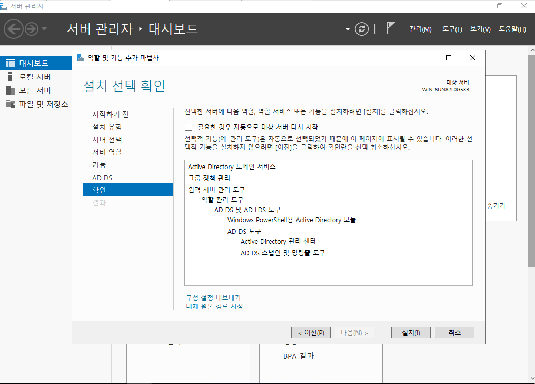This screenshot has height=384, width=535.
Task: Open the 도구(T) menu
Action: 452,29
